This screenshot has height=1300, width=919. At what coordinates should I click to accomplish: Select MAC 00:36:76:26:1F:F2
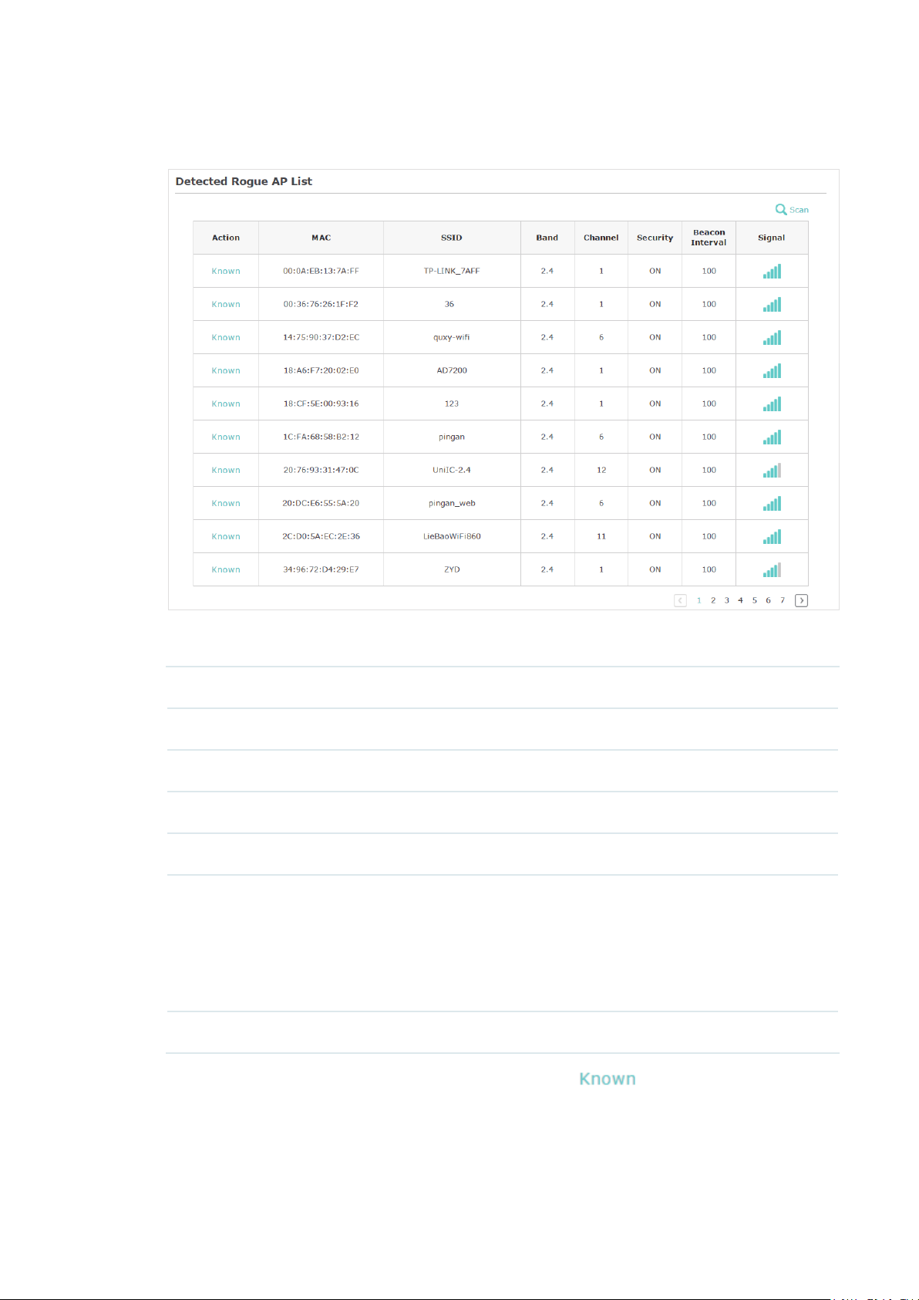321,304
